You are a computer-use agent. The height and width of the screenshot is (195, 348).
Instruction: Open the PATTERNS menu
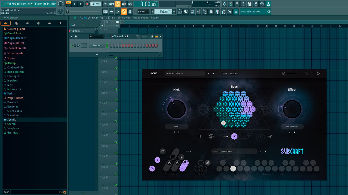click(22, 4)
